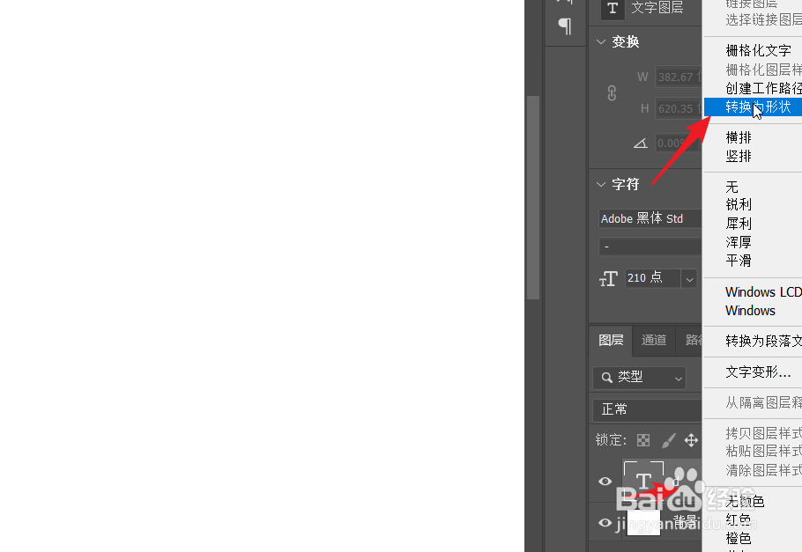This screenshot has width=802, height=552.
Task: Choose 竖排 from context menu
Action: (x=739, y=156)
